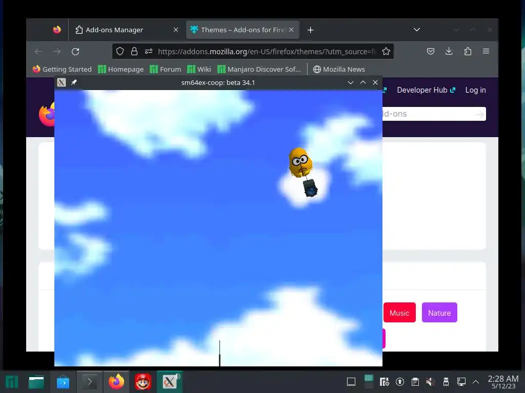Viewport: 525px width, 393px height.
Task: Open the Downloads panel
Action: [449, 51]
